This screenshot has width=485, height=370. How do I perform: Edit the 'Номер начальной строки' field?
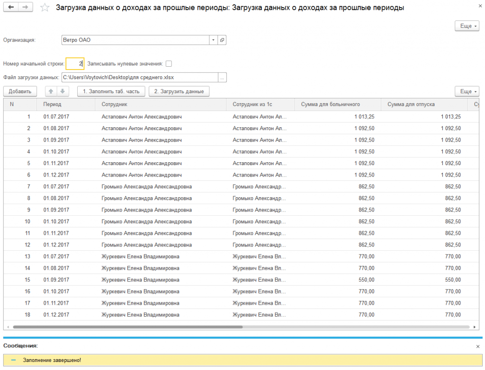pos(75,64)
